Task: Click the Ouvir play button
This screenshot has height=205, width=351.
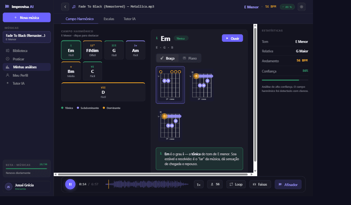Action: [x=232, y=38]
